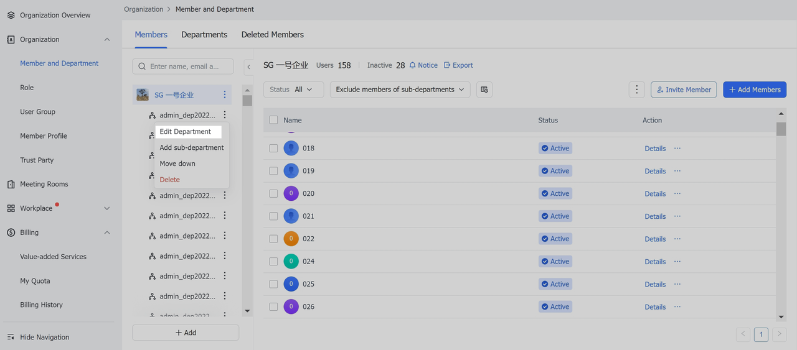Screen dimensions: 797x350
Task: Toggle the select-all checkbox in Name header
Action: pos(273,120)
